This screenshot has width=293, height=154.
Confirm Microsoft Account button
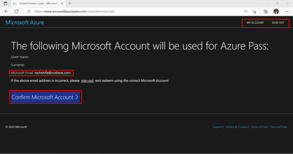click(46, 97)
